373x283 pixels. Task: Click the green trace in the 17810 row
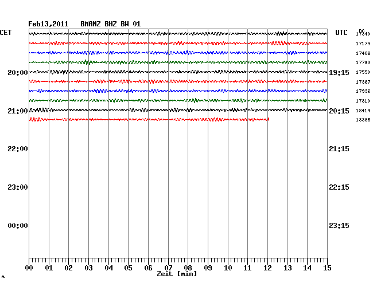(x=178, y=100)
